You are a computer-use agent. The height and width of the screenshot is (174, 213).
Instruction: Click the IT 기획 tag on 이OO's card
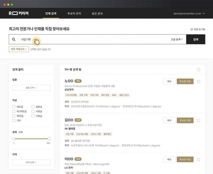pos(106,173)
